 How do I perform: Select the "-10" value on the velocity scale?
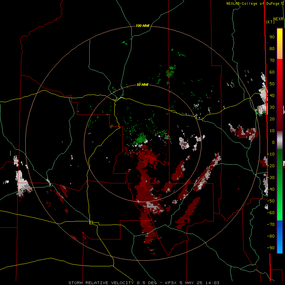[271, 154]
